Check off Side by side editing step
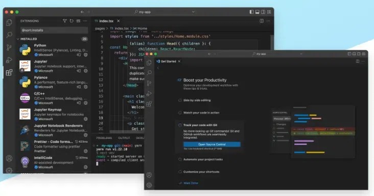Image resolution: width=374 pixels, height=196 pixels. (180, 100)
